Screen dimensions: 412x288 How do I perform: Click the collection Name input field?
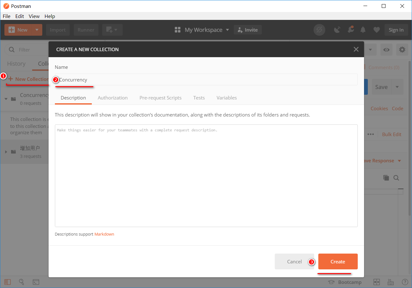(x=206, y=80)
